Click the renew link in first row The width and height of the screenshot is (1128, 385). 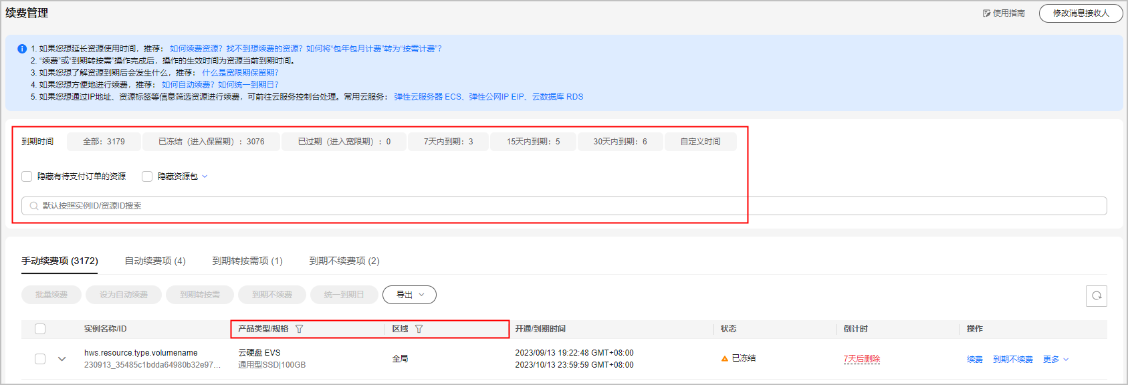pos(974,360)
